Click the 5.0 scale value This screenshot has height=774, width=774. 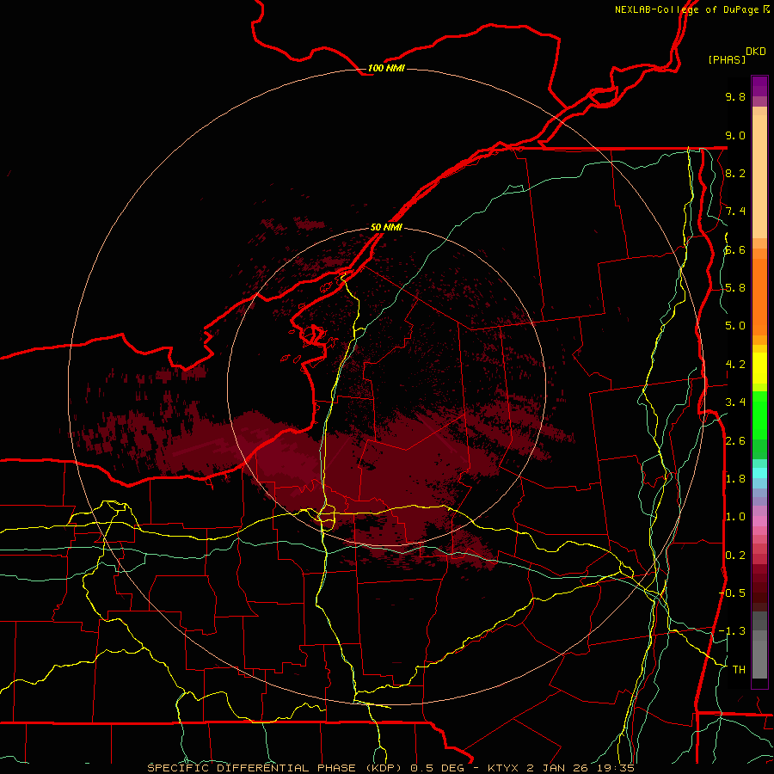[735, 326]
